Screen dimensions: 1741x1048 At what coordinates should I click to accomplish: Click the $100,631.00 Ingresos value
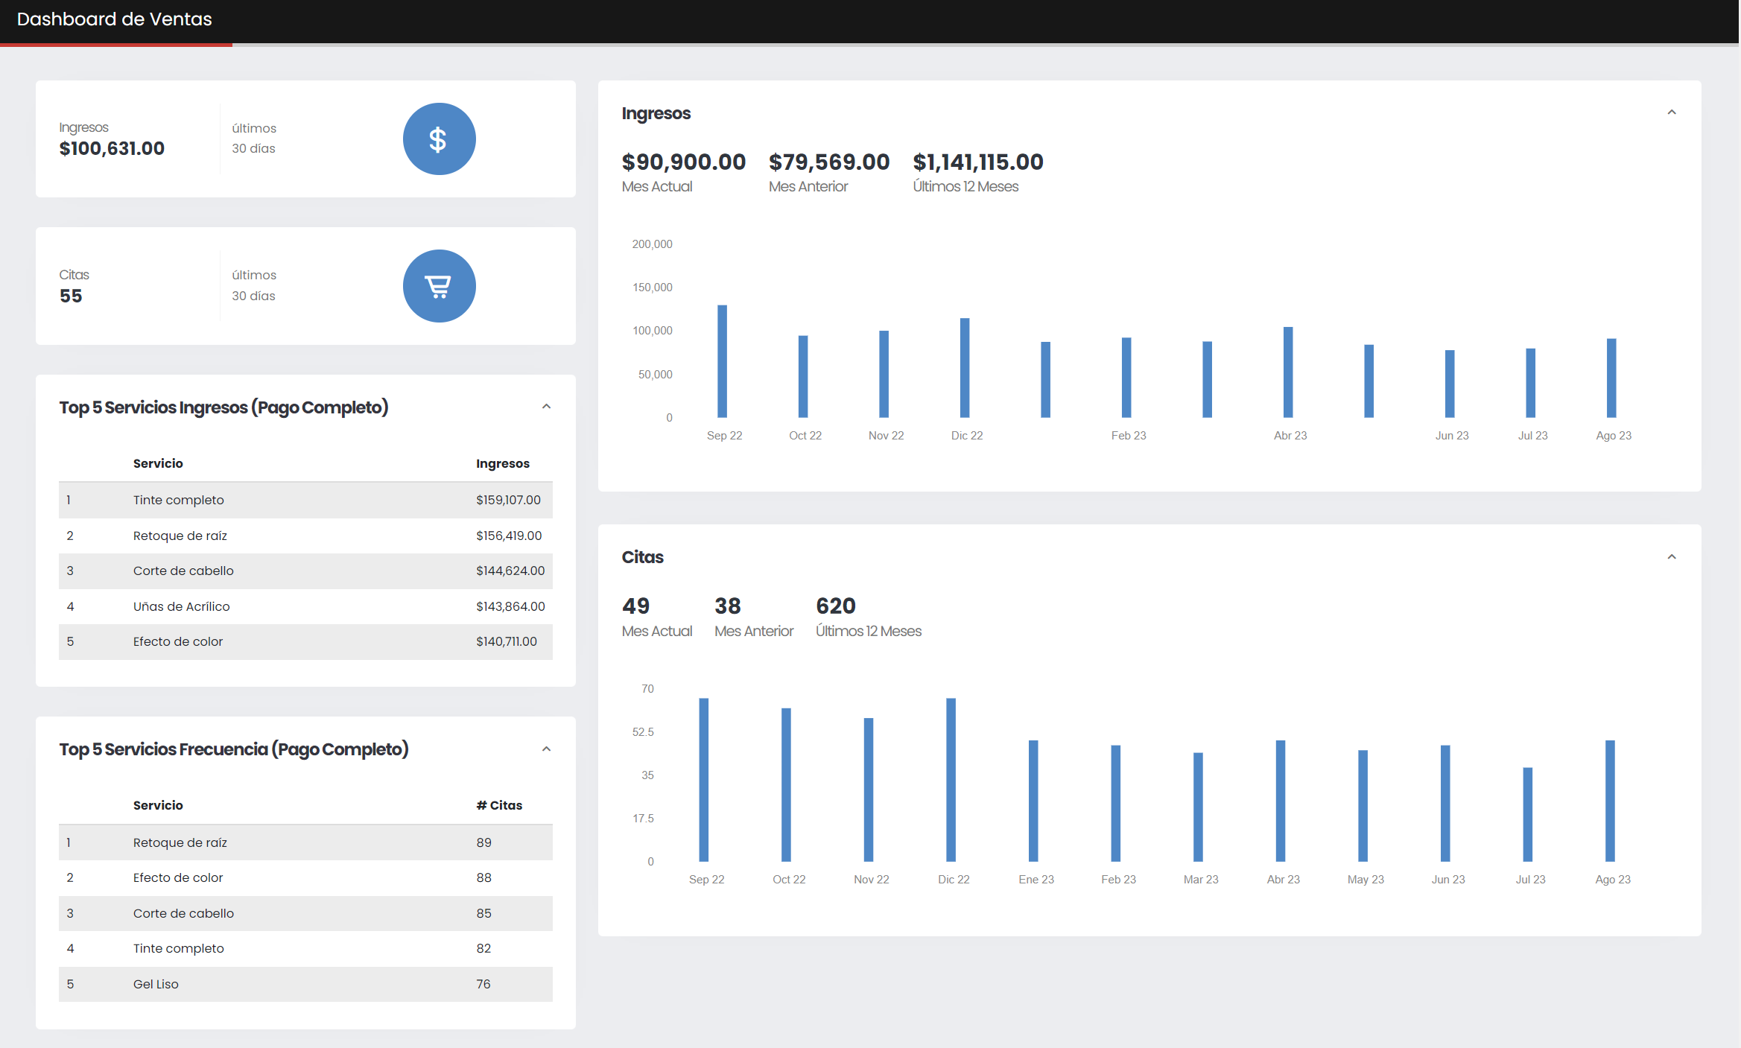click(x=112, y=148)
